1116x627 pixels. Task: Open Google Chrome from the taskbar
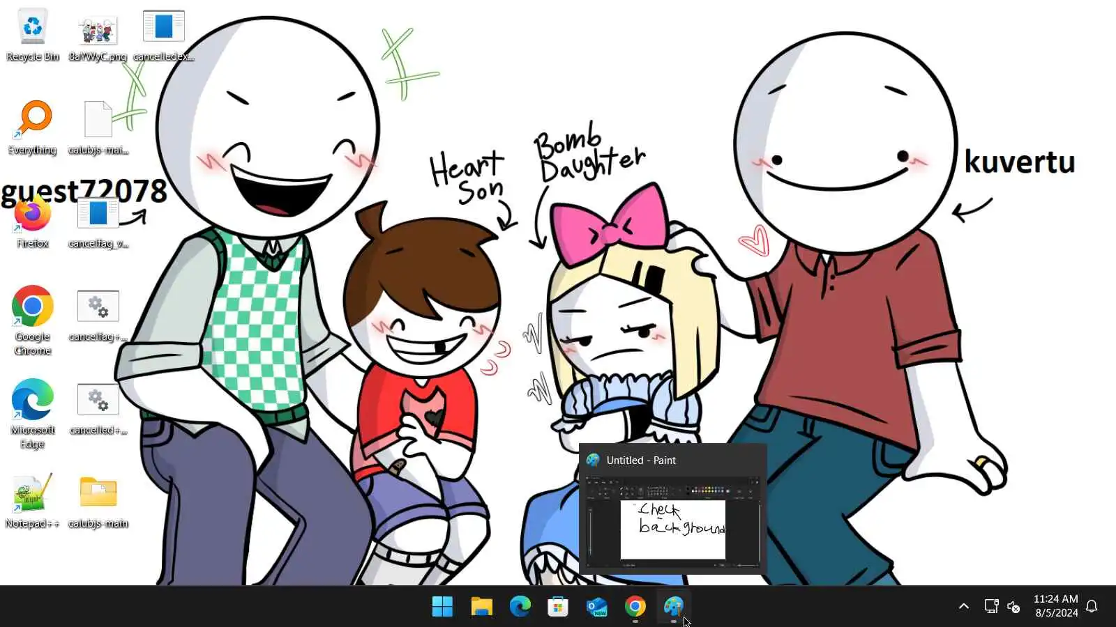[635, 607]
